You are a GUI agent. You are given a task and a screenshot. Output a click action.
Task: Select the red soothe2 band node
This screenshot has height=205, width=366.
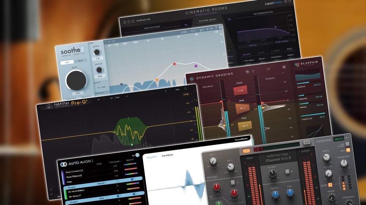174,64
